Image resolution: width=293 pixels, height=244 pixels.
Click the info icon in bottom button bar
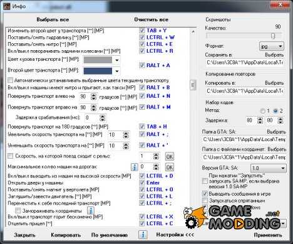(143, 235)
